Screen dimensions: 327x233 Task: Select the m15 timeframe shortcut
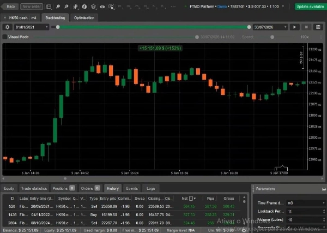click(137, 7)
